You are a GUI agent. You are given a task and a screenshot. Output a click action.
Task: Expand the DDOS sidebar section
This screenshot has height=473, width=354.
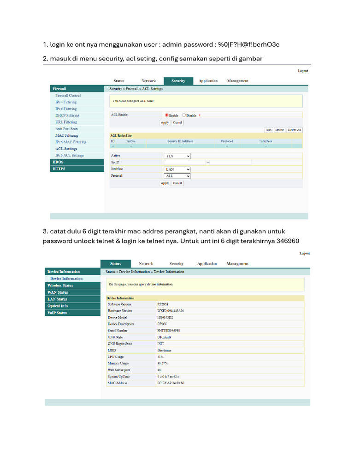pyautogui.click(x=77, y=162)
